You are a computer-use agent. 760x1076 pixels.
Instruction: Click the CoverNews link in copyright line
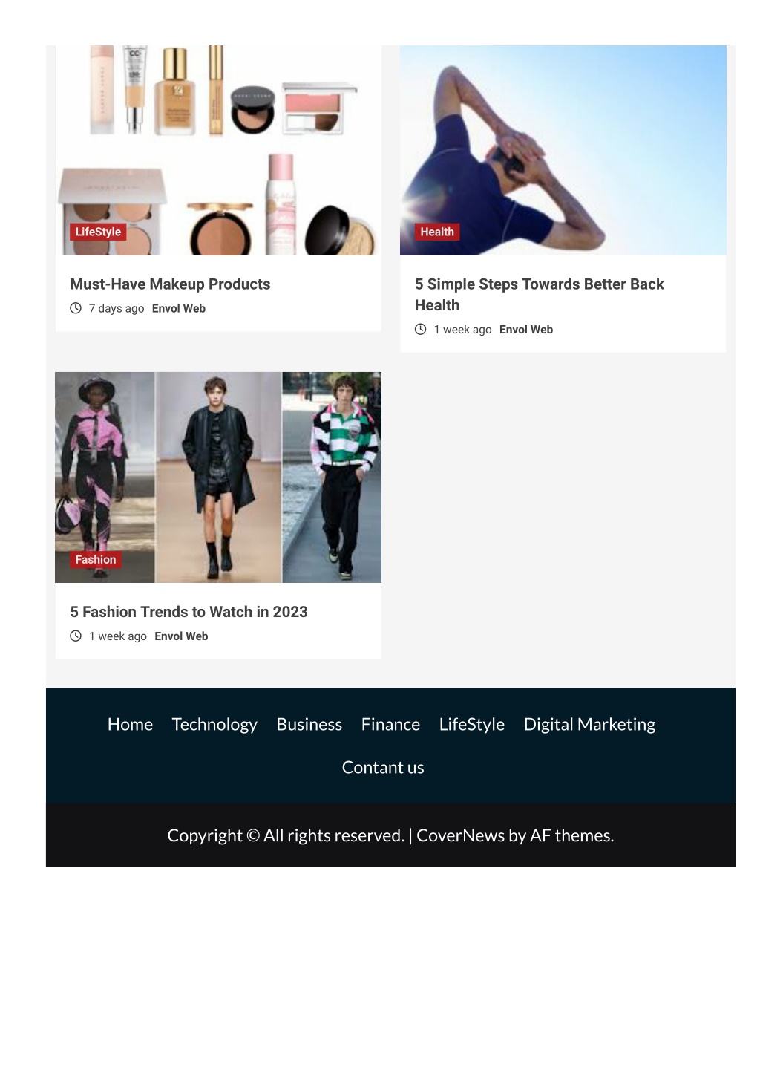[460, 835]
